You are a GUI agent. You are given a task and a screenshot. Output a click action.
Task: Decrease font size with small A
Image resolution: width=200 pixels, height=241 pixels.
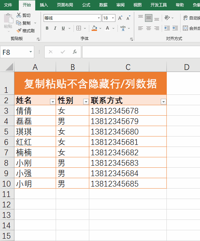[x=128, y=18]
